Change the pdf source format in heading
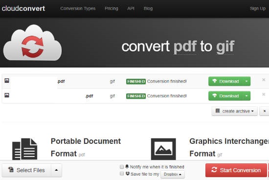The height and width of the screenshot is (180, 269). [185, 46]
